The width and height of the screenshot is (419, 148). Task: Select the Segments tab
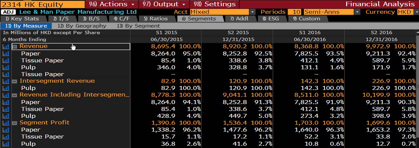pyautogui.click(x=199, y=19)
